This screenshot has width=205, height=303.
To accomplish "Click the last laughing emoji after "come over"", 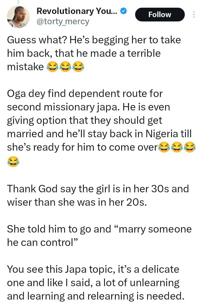I will point(190,147).
